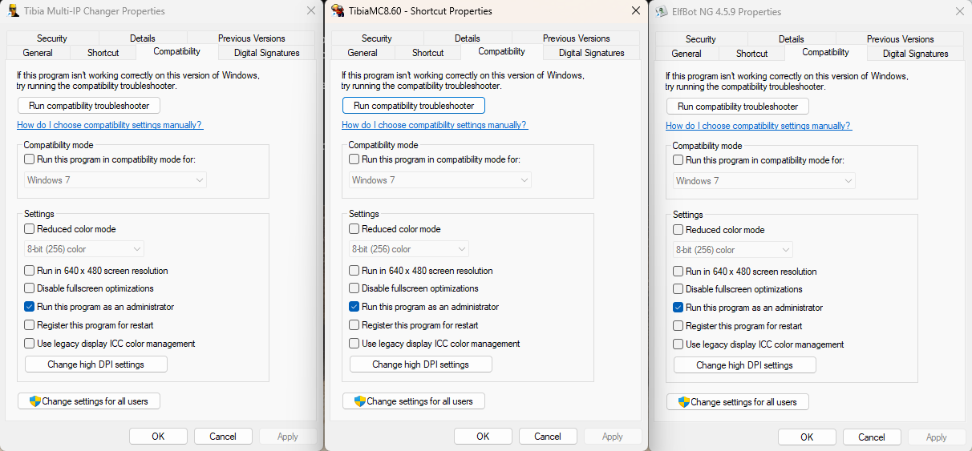The image size is (972, 451).
Task: Open Security tab in ElfBot NG window
Action: pyautogui.click(x=701, y=39)
